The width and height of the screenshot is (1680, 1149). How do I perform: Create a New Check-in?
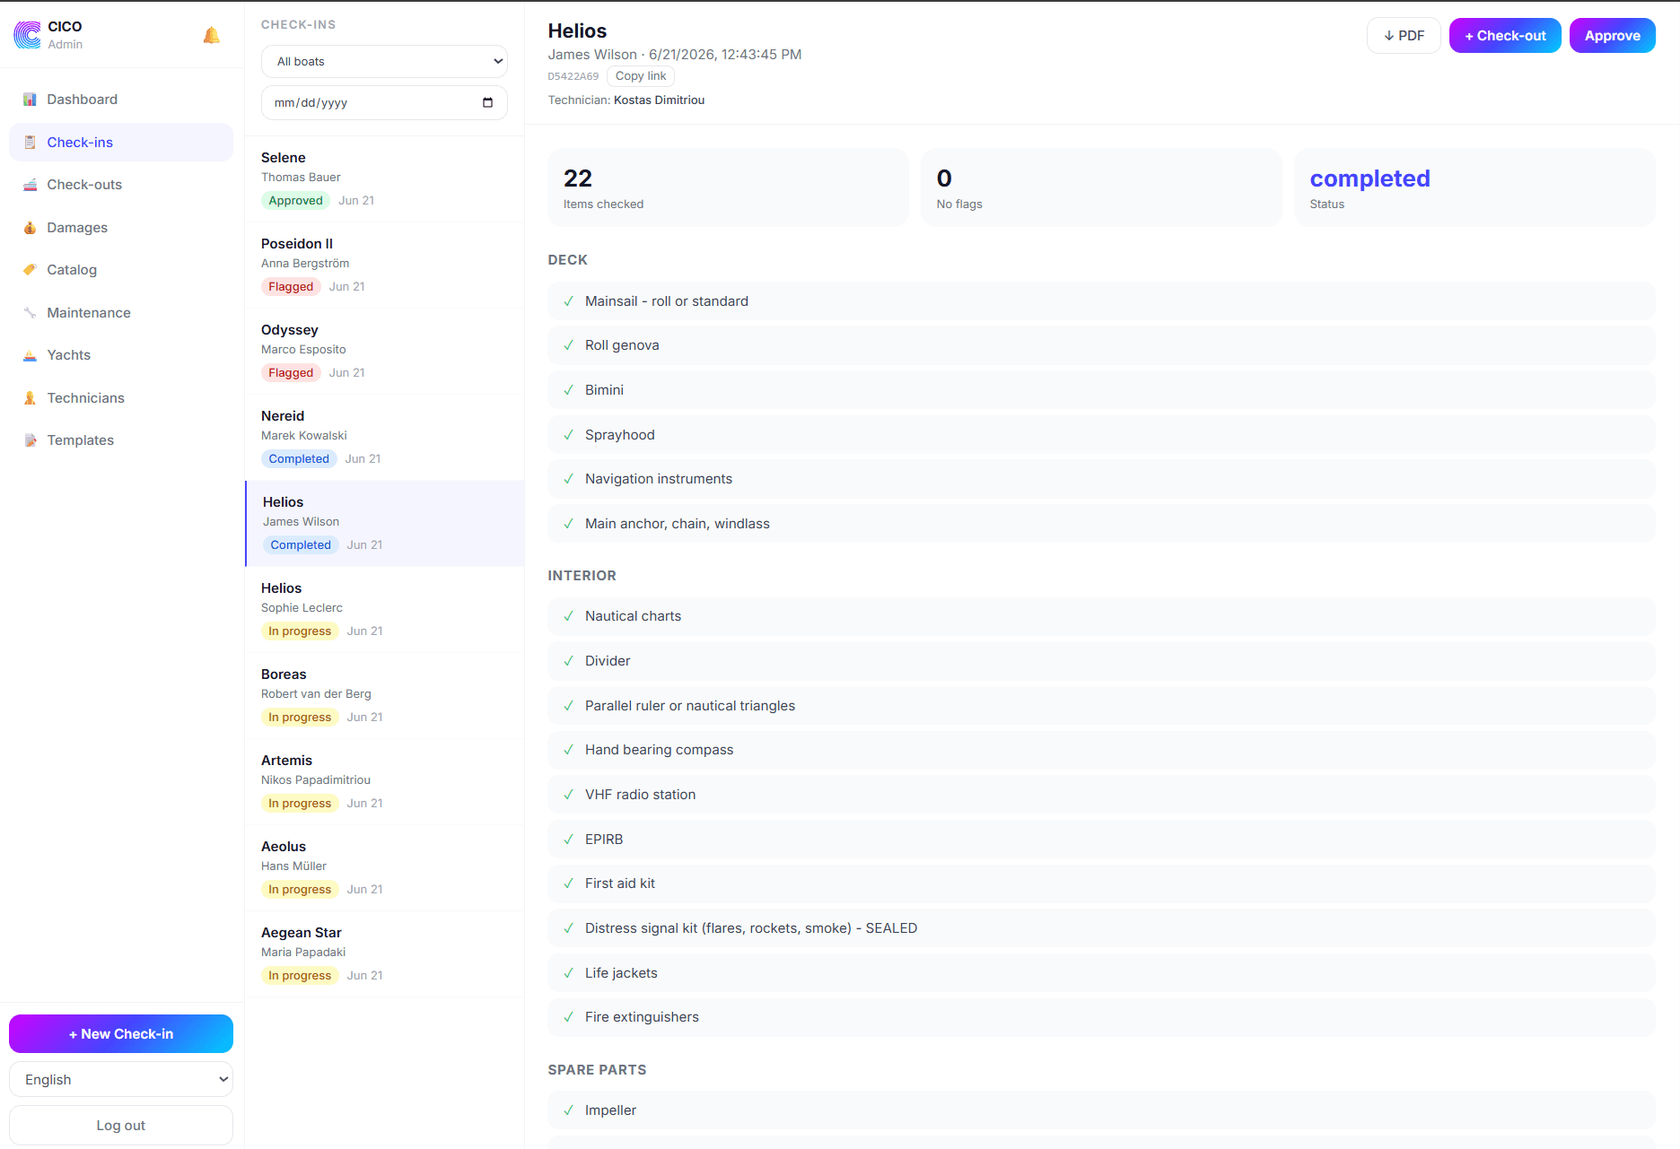click(121, 1034)
